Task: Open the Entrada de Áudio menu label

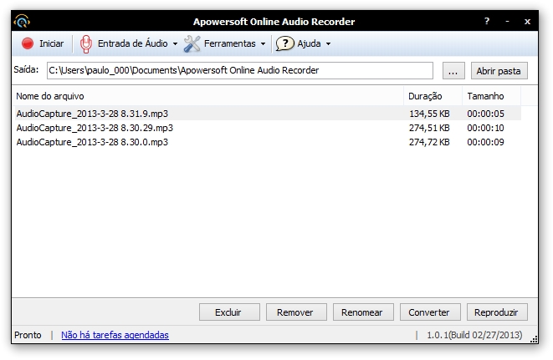Action: pos(133,43)
